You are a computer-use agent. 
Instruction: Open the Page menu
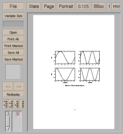click(x=49, y=6)
